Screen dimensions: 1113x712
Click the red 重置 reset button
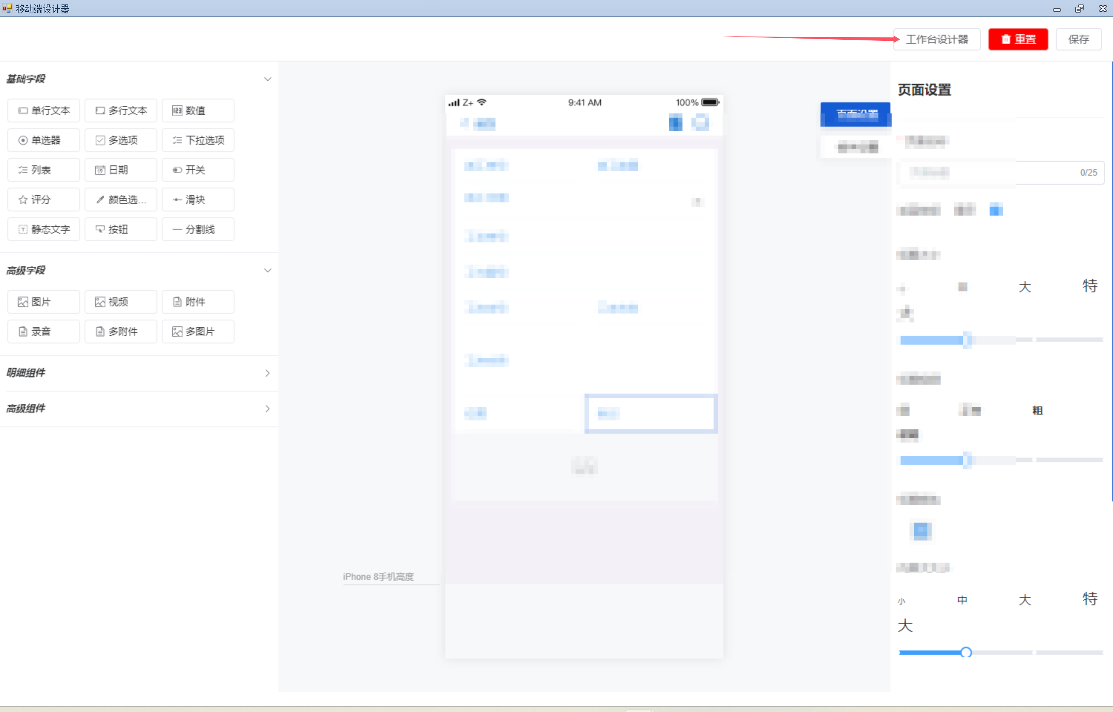pyautogui.click(x=1018, y=39)
